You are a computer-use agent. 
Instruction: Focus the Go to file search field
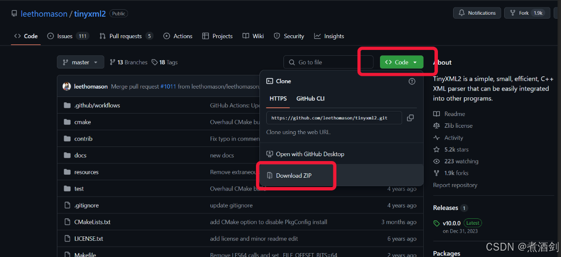click(x=329, y=62)
